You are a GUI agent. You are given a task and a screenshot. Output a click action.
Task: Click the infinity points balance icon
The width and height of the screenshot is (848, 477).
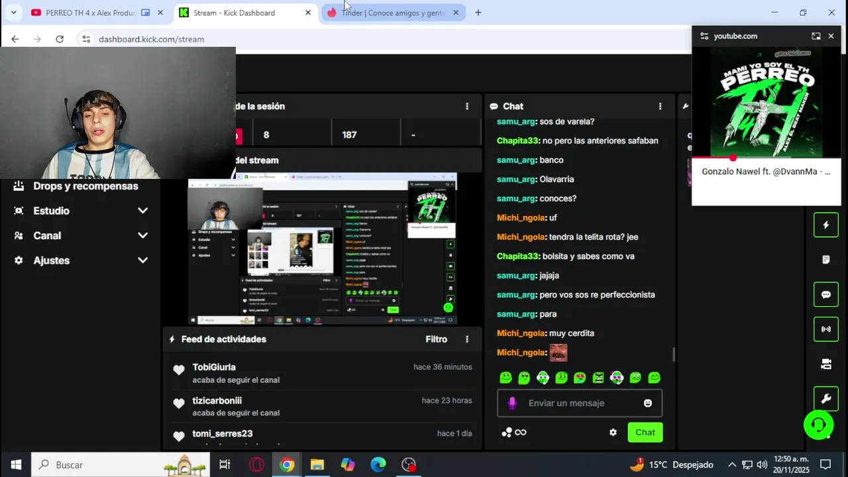pos(521,433)
